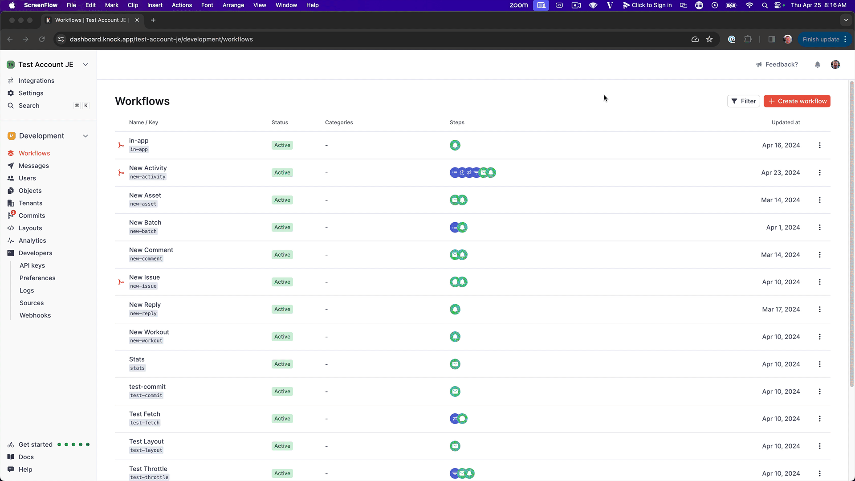Click the Filter button in top right

(743, 100)
